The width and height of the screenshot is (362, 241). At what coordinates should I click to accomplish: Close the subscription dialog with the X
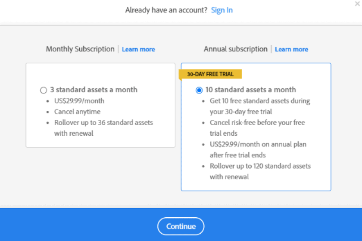click(x=357, y=3)
